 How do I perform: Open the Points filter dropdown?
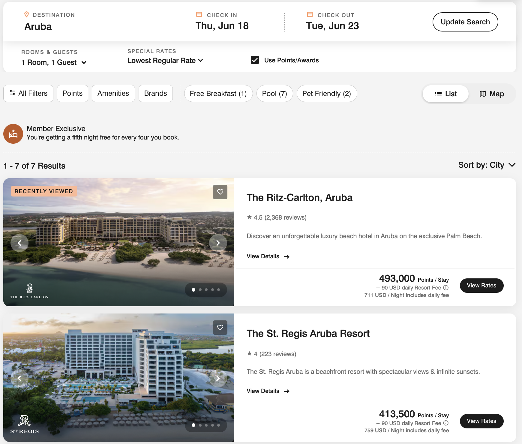pos(73,94)
